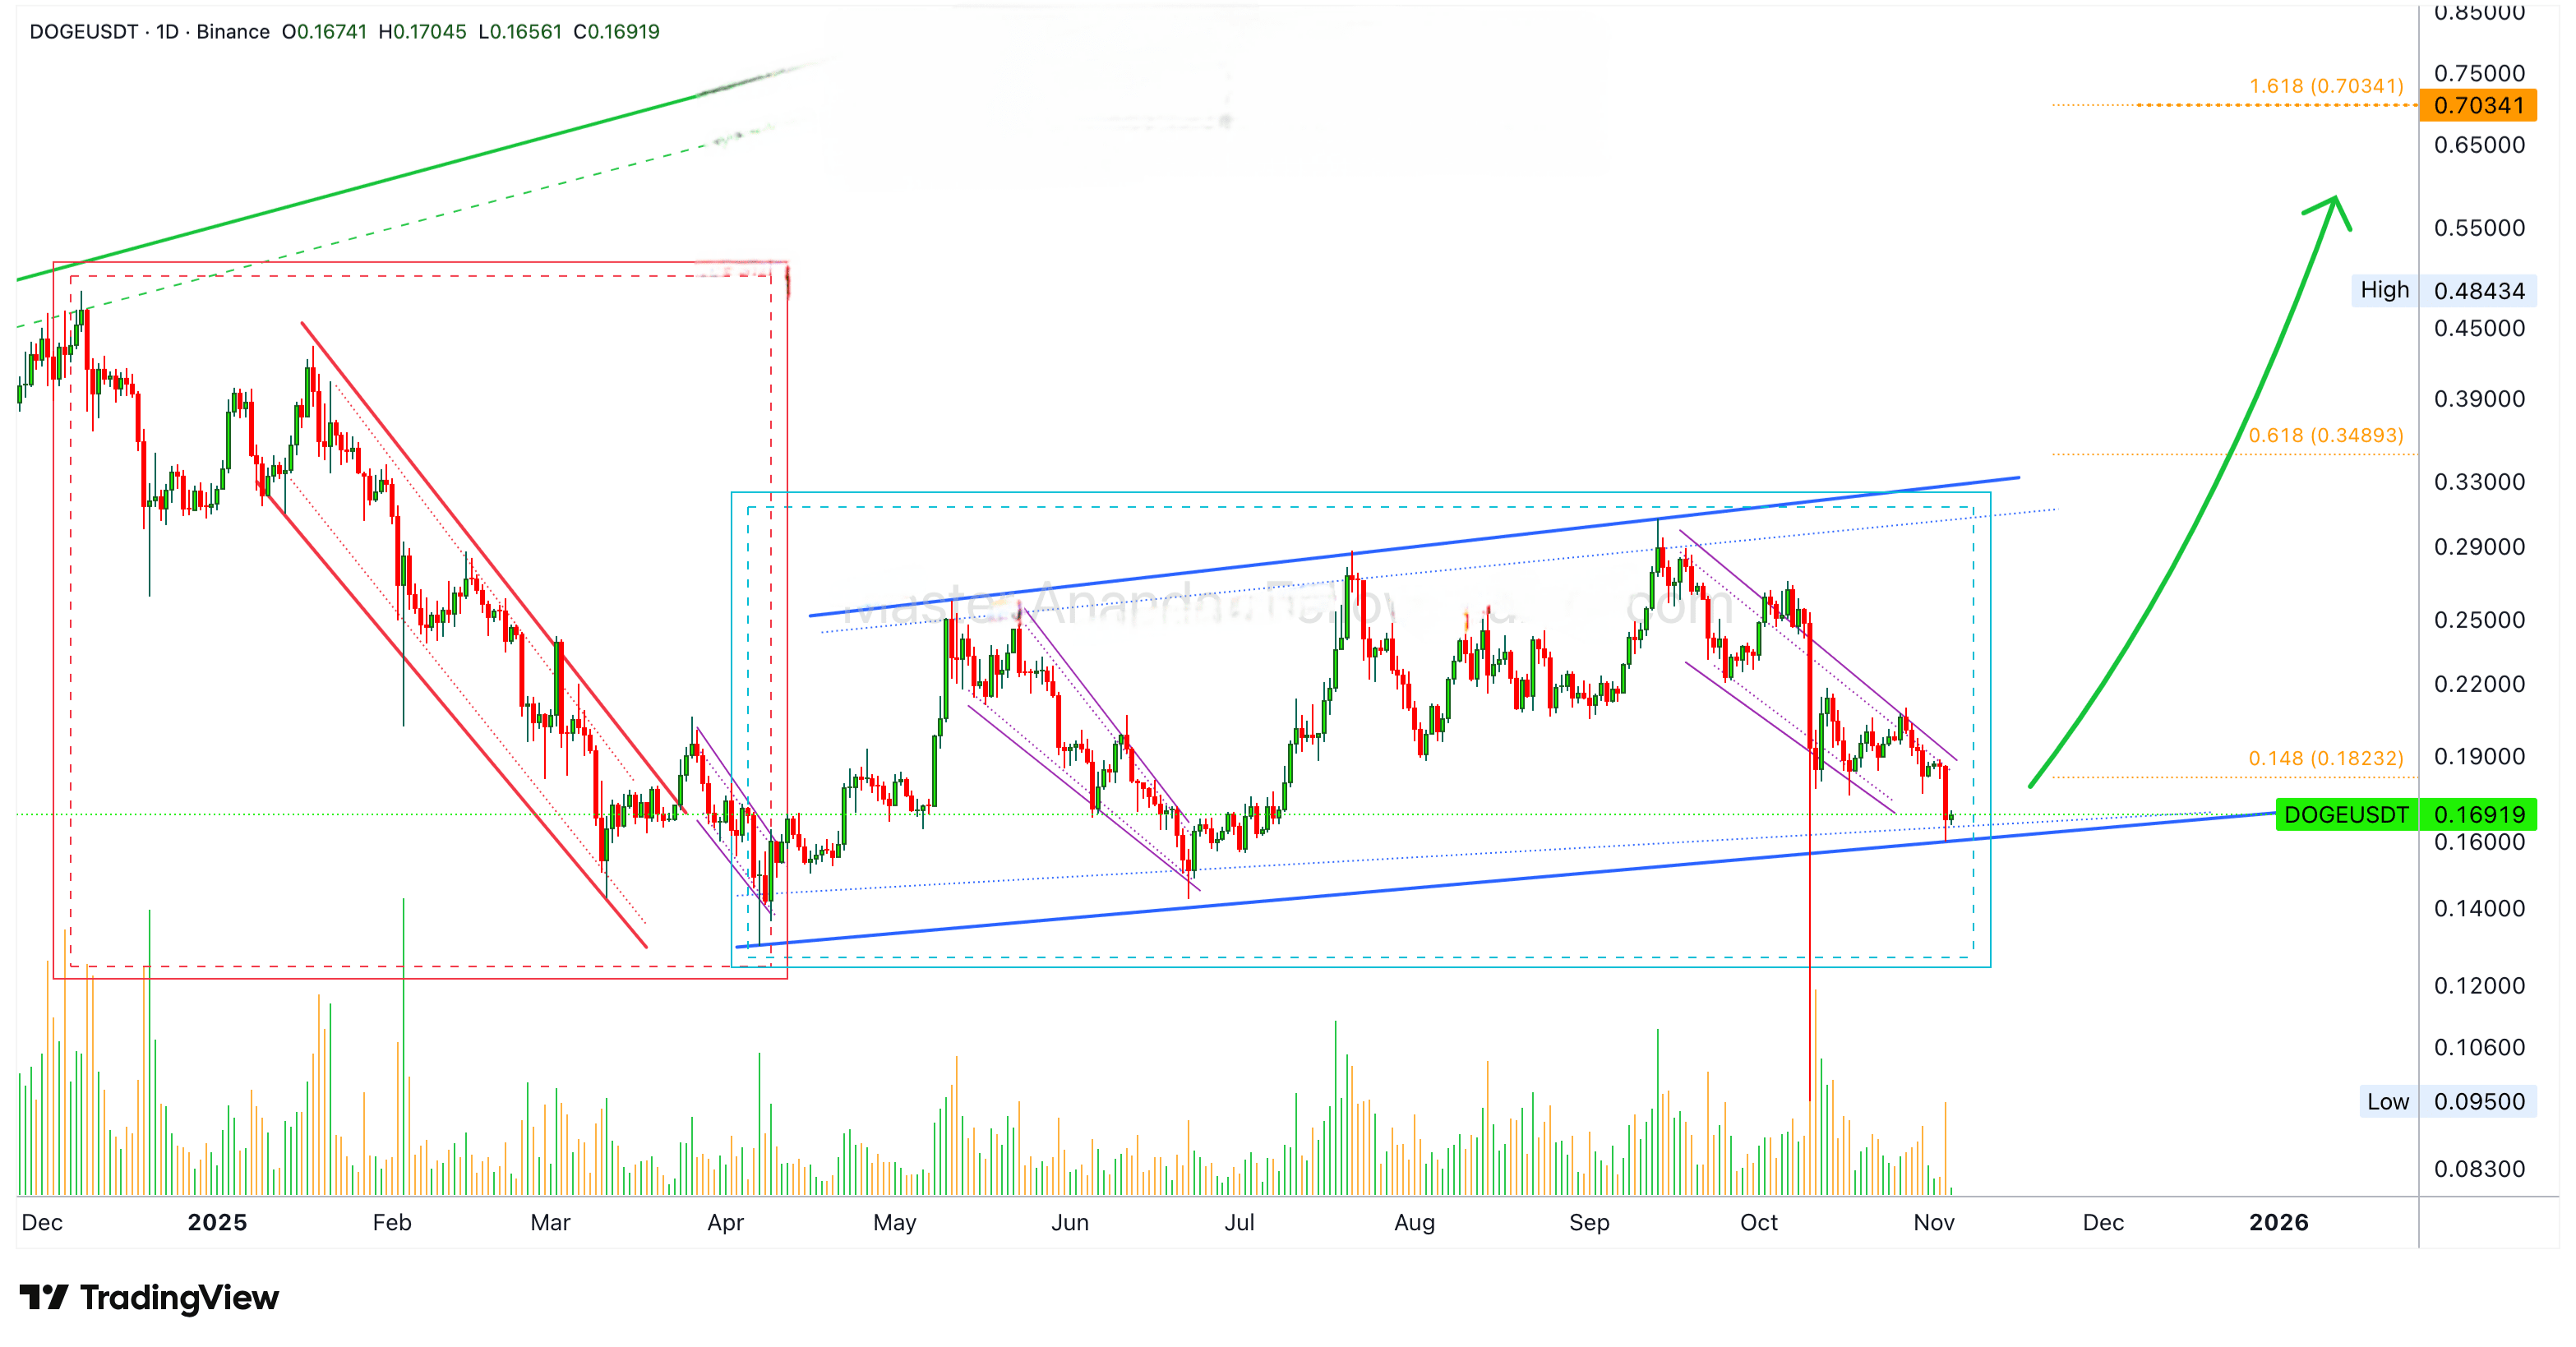2576x1347 pixels.
Task: Click the 0.12000 level on price scale
Action: coord(2479,985)
